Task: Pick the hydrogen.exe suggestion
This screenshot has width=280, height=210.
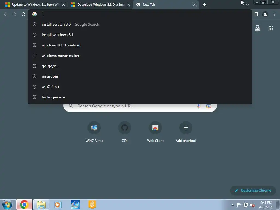Action: (x=140, y=97)
